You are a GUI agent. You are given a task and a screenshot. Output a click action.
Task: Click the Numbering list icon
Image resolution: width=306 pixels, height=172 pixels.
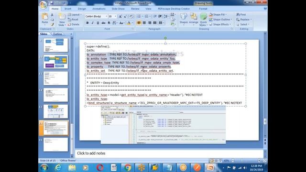[x=147, y=16]
